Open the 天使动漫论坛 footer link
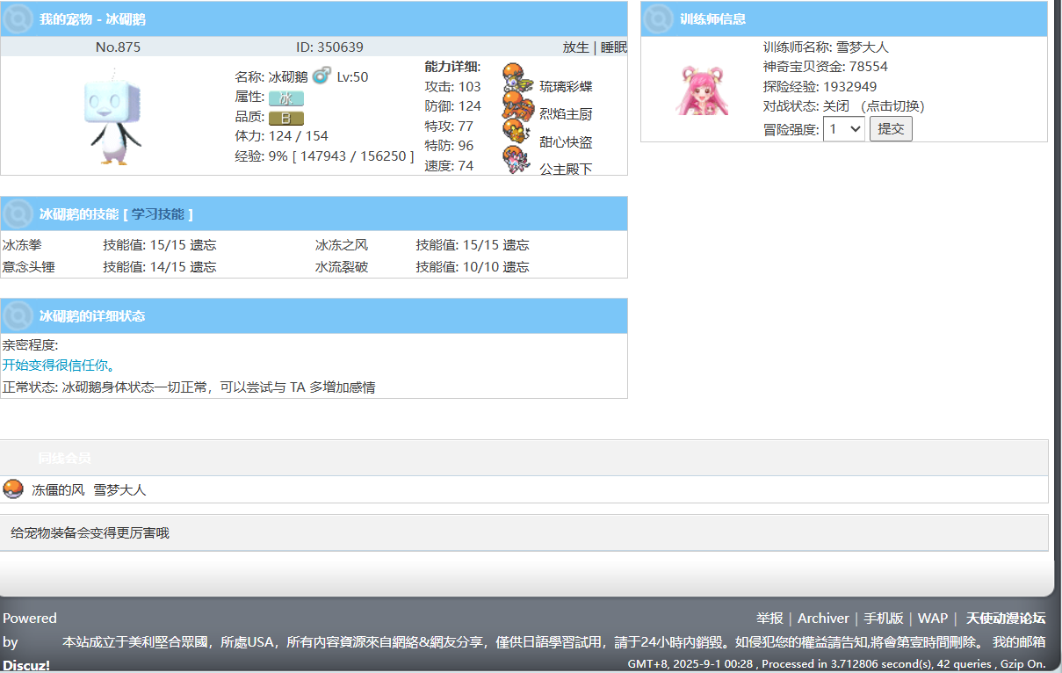This screenshot has width=1062, height=673. coord(1006,619)
